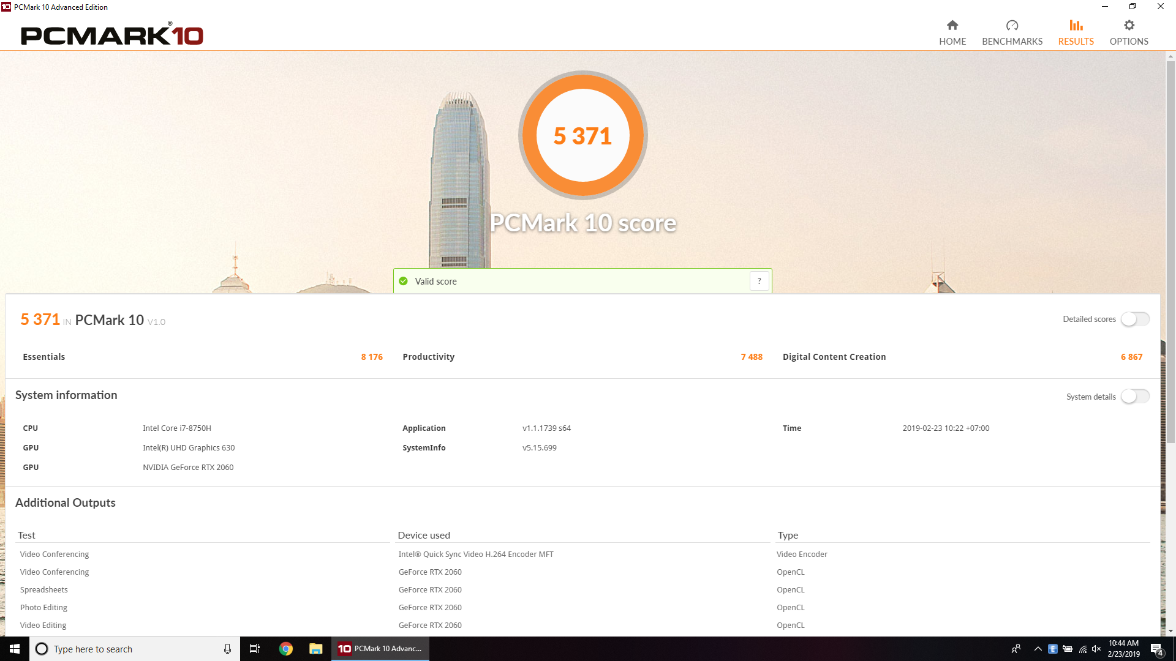Screen dimensions: 1176x661
Task: Show hidden system tray icons
Action: pyautogui.click(x=1038, y=649)
